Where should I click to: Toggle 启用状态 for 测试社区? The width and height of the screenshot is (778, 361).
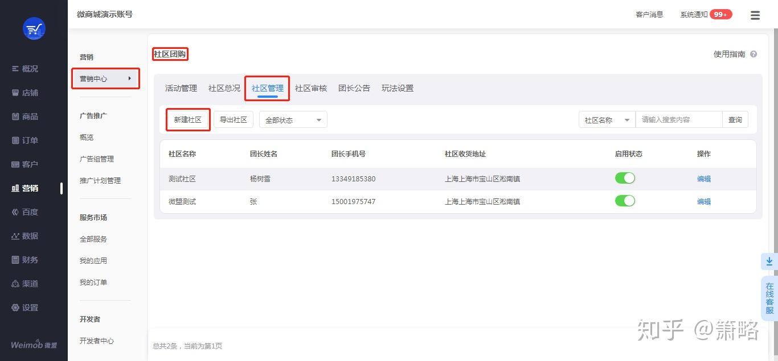tap(625, 178)
